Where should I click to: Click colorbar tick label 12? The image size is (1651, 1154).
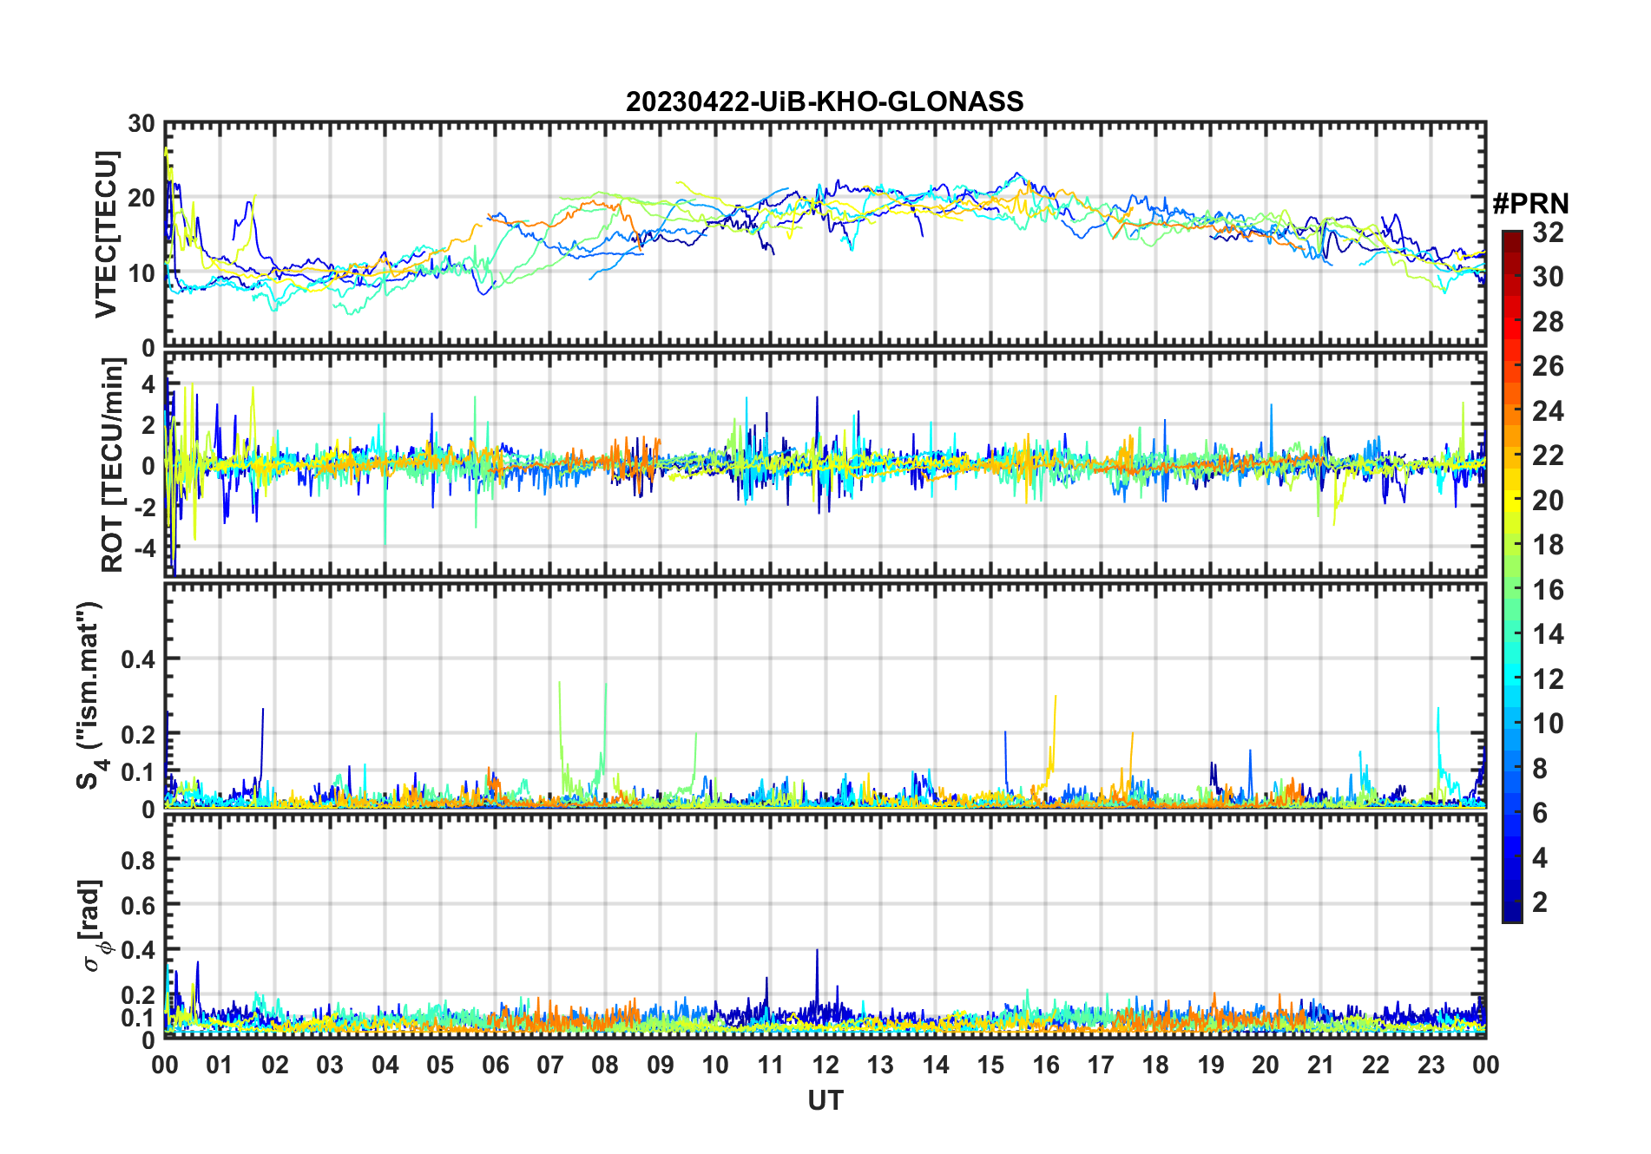[x=1549, y=679]
